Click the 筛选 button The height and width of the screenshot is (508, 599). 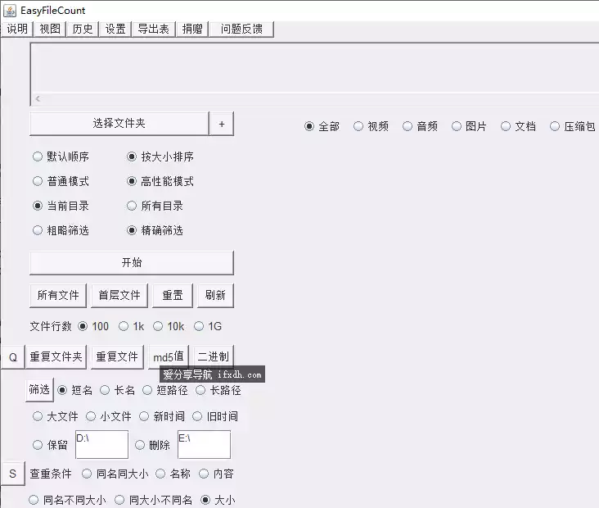(x=39, y=390)
